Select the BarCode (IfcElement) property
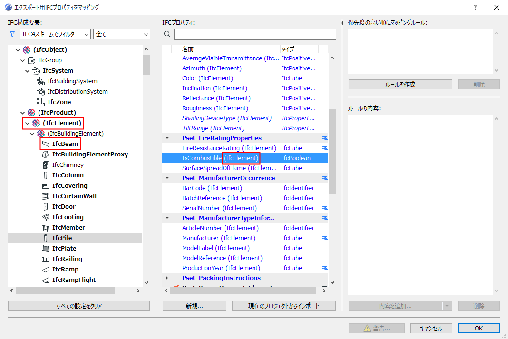This screenshot has width=508, height=339. [x=212, y=188]
